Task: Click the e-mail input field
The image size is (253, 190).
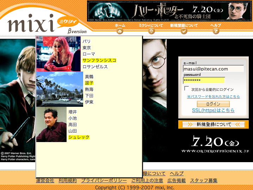Action: coord(213,69)
